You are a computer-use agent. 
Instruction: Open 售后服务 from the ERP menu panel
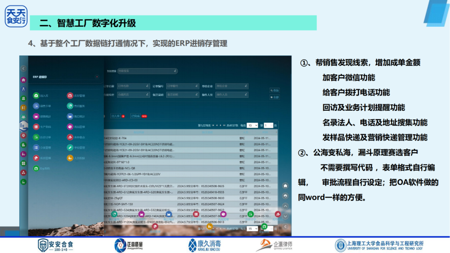[76, 106]
